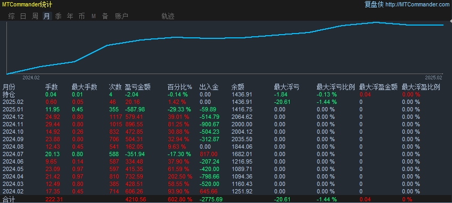This screenshot has height=203, width=452.
Task: Click total lots value 222.31
Action: [54, 200]
